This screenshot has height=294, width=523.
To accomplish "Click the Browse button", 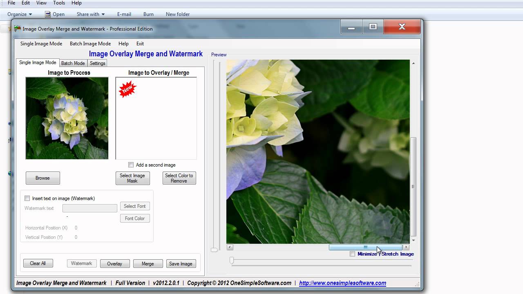I will 42,178.
